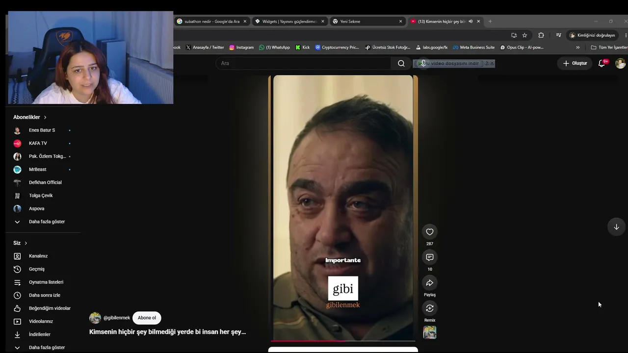
Task: Click the install/cast icon in address bar
Action: pos(514,35)
